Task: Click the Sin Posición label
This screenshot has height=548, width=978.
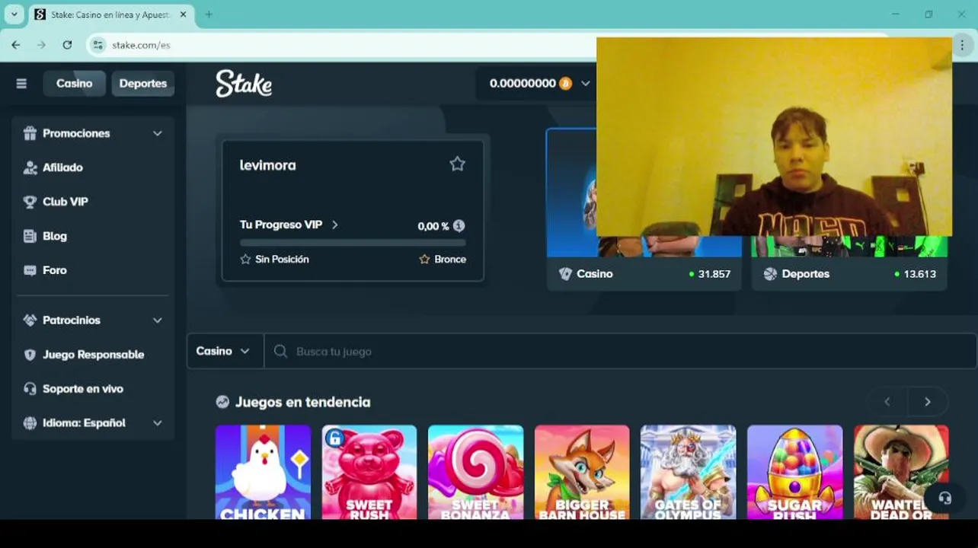Action: 282,260
